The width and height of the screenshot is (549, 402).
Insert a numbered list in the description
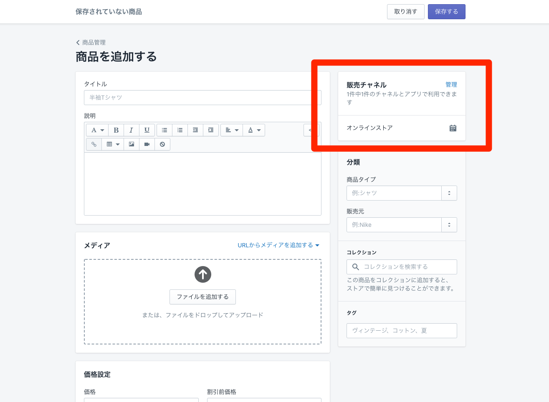(180, 130)
